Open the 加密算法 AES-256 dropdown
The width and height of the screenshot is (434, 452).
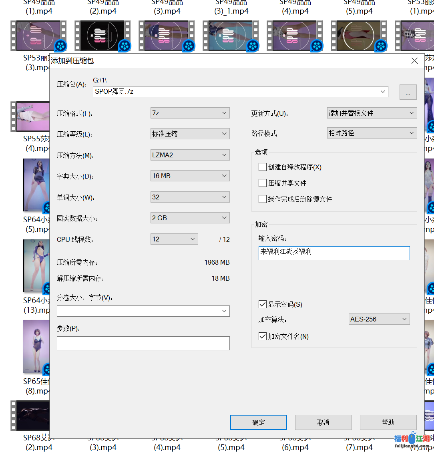click(x=379, y=319)
